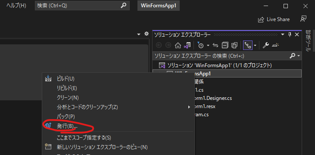
Task: Choose クリーン(N) in the context menu
Action: pos(118,97)
